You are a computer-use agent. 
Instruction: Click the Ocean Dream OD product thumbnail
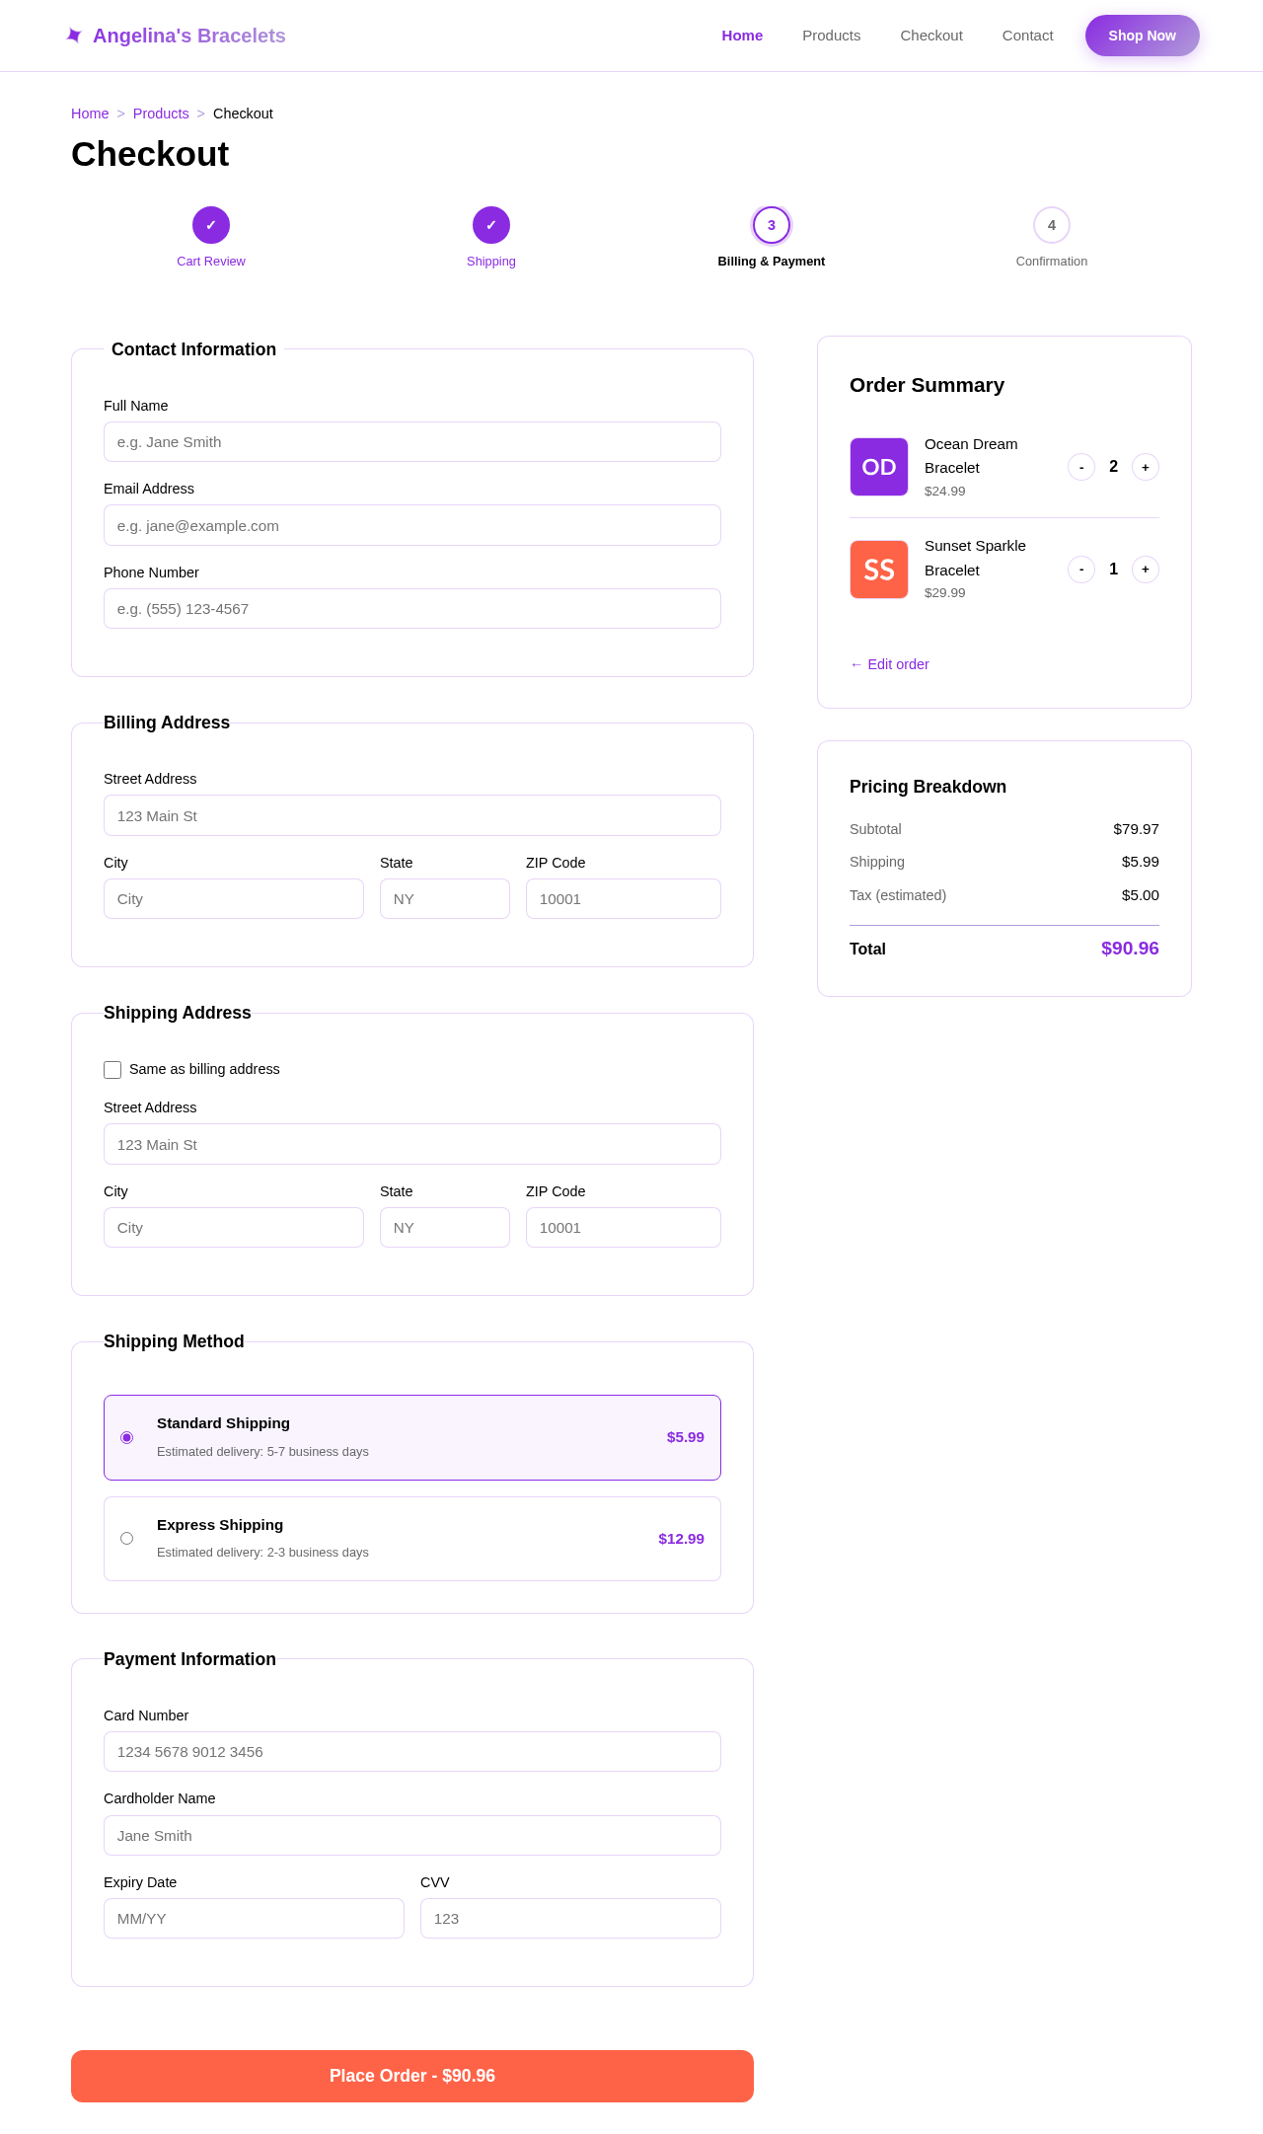click(x=879, y=467)
